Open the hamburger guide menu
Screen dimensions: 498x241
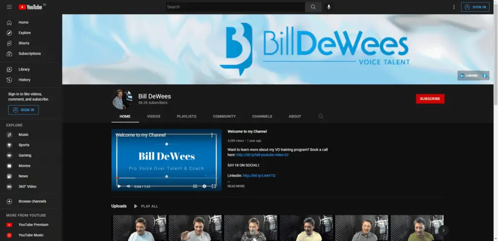point(9,7)
